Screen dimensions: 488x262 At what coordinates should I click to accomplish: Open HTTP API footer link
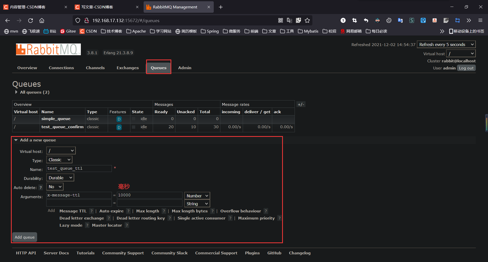[26, 253]
